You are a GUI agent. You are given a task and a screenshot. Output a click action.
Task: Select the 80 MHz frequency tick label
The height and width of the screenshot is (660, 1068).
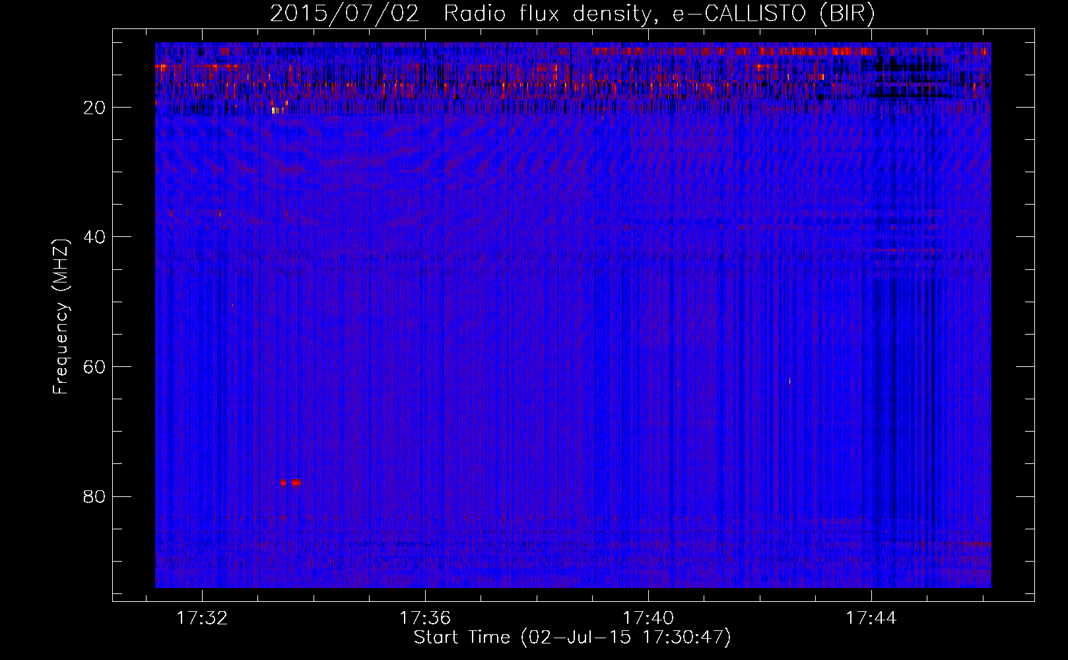[95, 496]
